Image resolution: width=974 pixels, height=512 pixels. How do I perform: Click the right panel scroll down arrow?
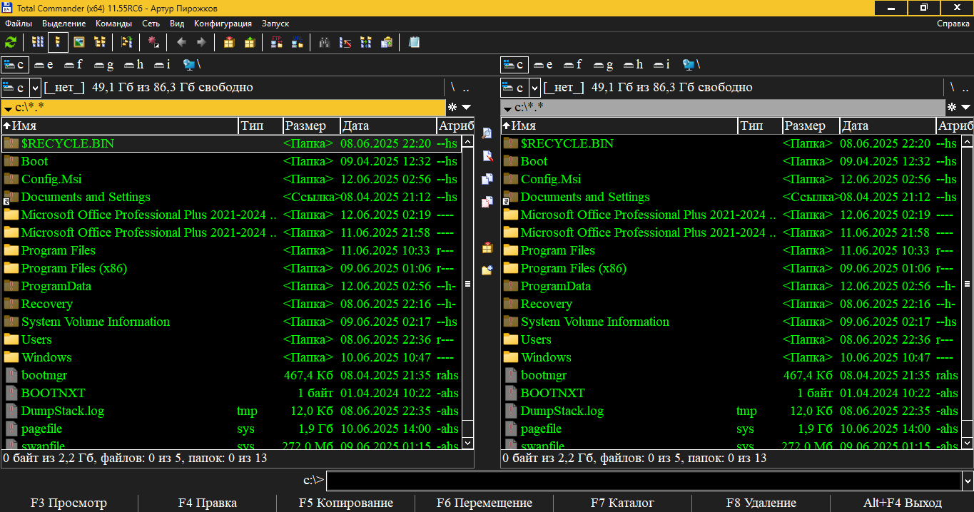(x=968, y=443)
